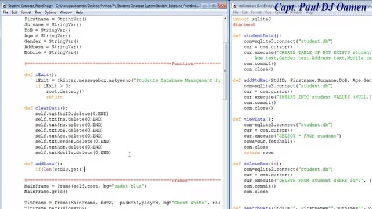
Task: Click scrollbar up arrow in FrontEnd editor
Action: click(x=225, y=18)
